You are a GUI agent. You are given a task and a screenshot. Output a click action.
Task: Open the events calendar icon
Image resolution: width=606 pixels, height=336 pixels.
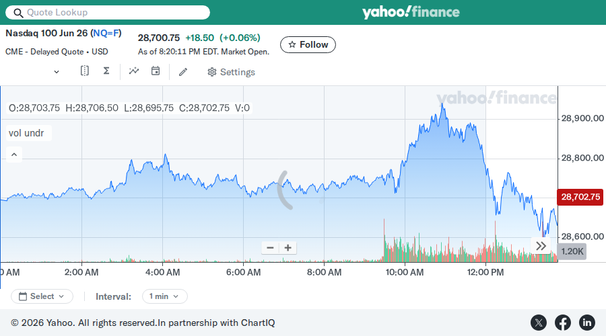tap(156, 71)
